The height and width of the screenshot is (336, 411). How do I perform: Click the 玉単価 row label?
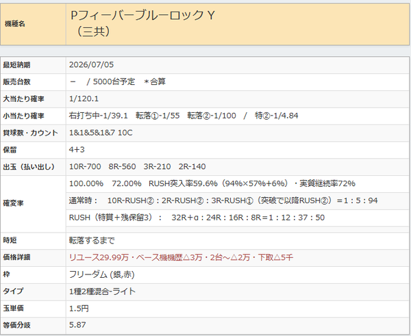pyautogui.click(x=13, y=308)
